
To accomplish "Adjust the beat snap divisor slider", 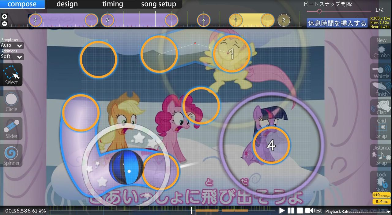I will click(x=320, y=10).
